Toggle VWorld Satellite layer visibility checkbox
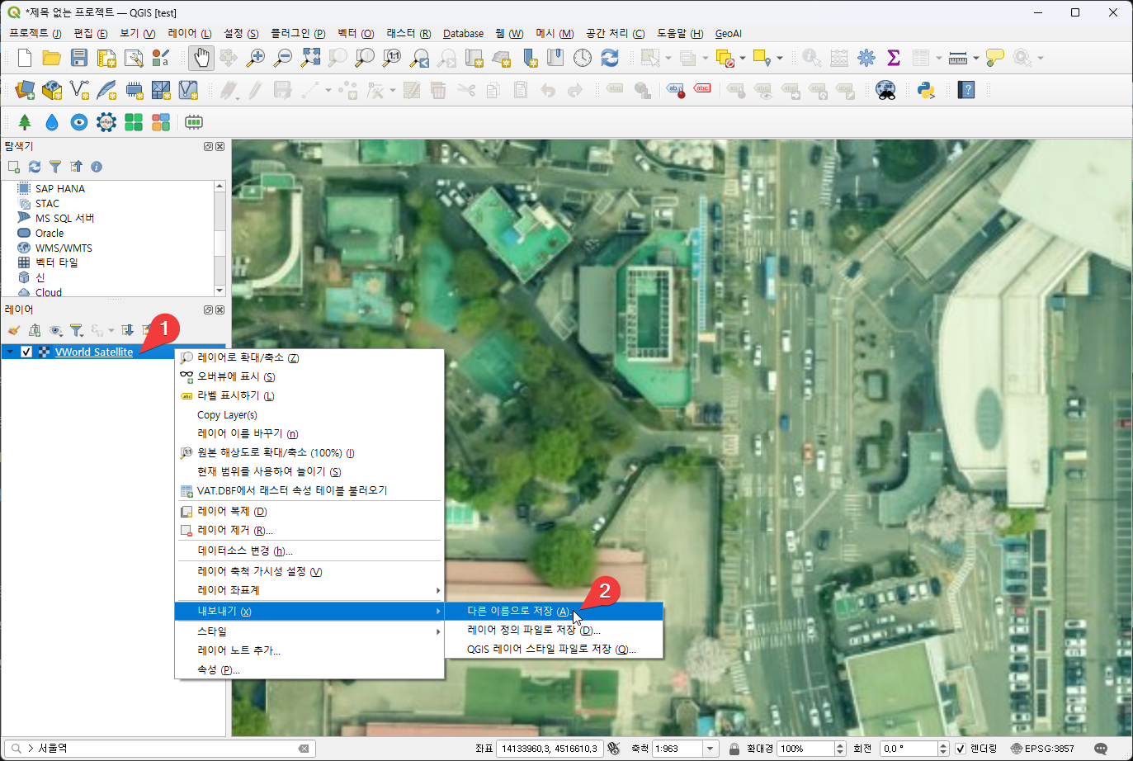 click(x=26, y=352)
